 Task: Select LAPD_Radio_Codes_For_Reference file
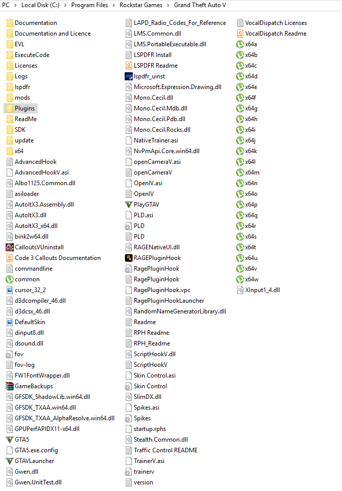pos(176,23)
